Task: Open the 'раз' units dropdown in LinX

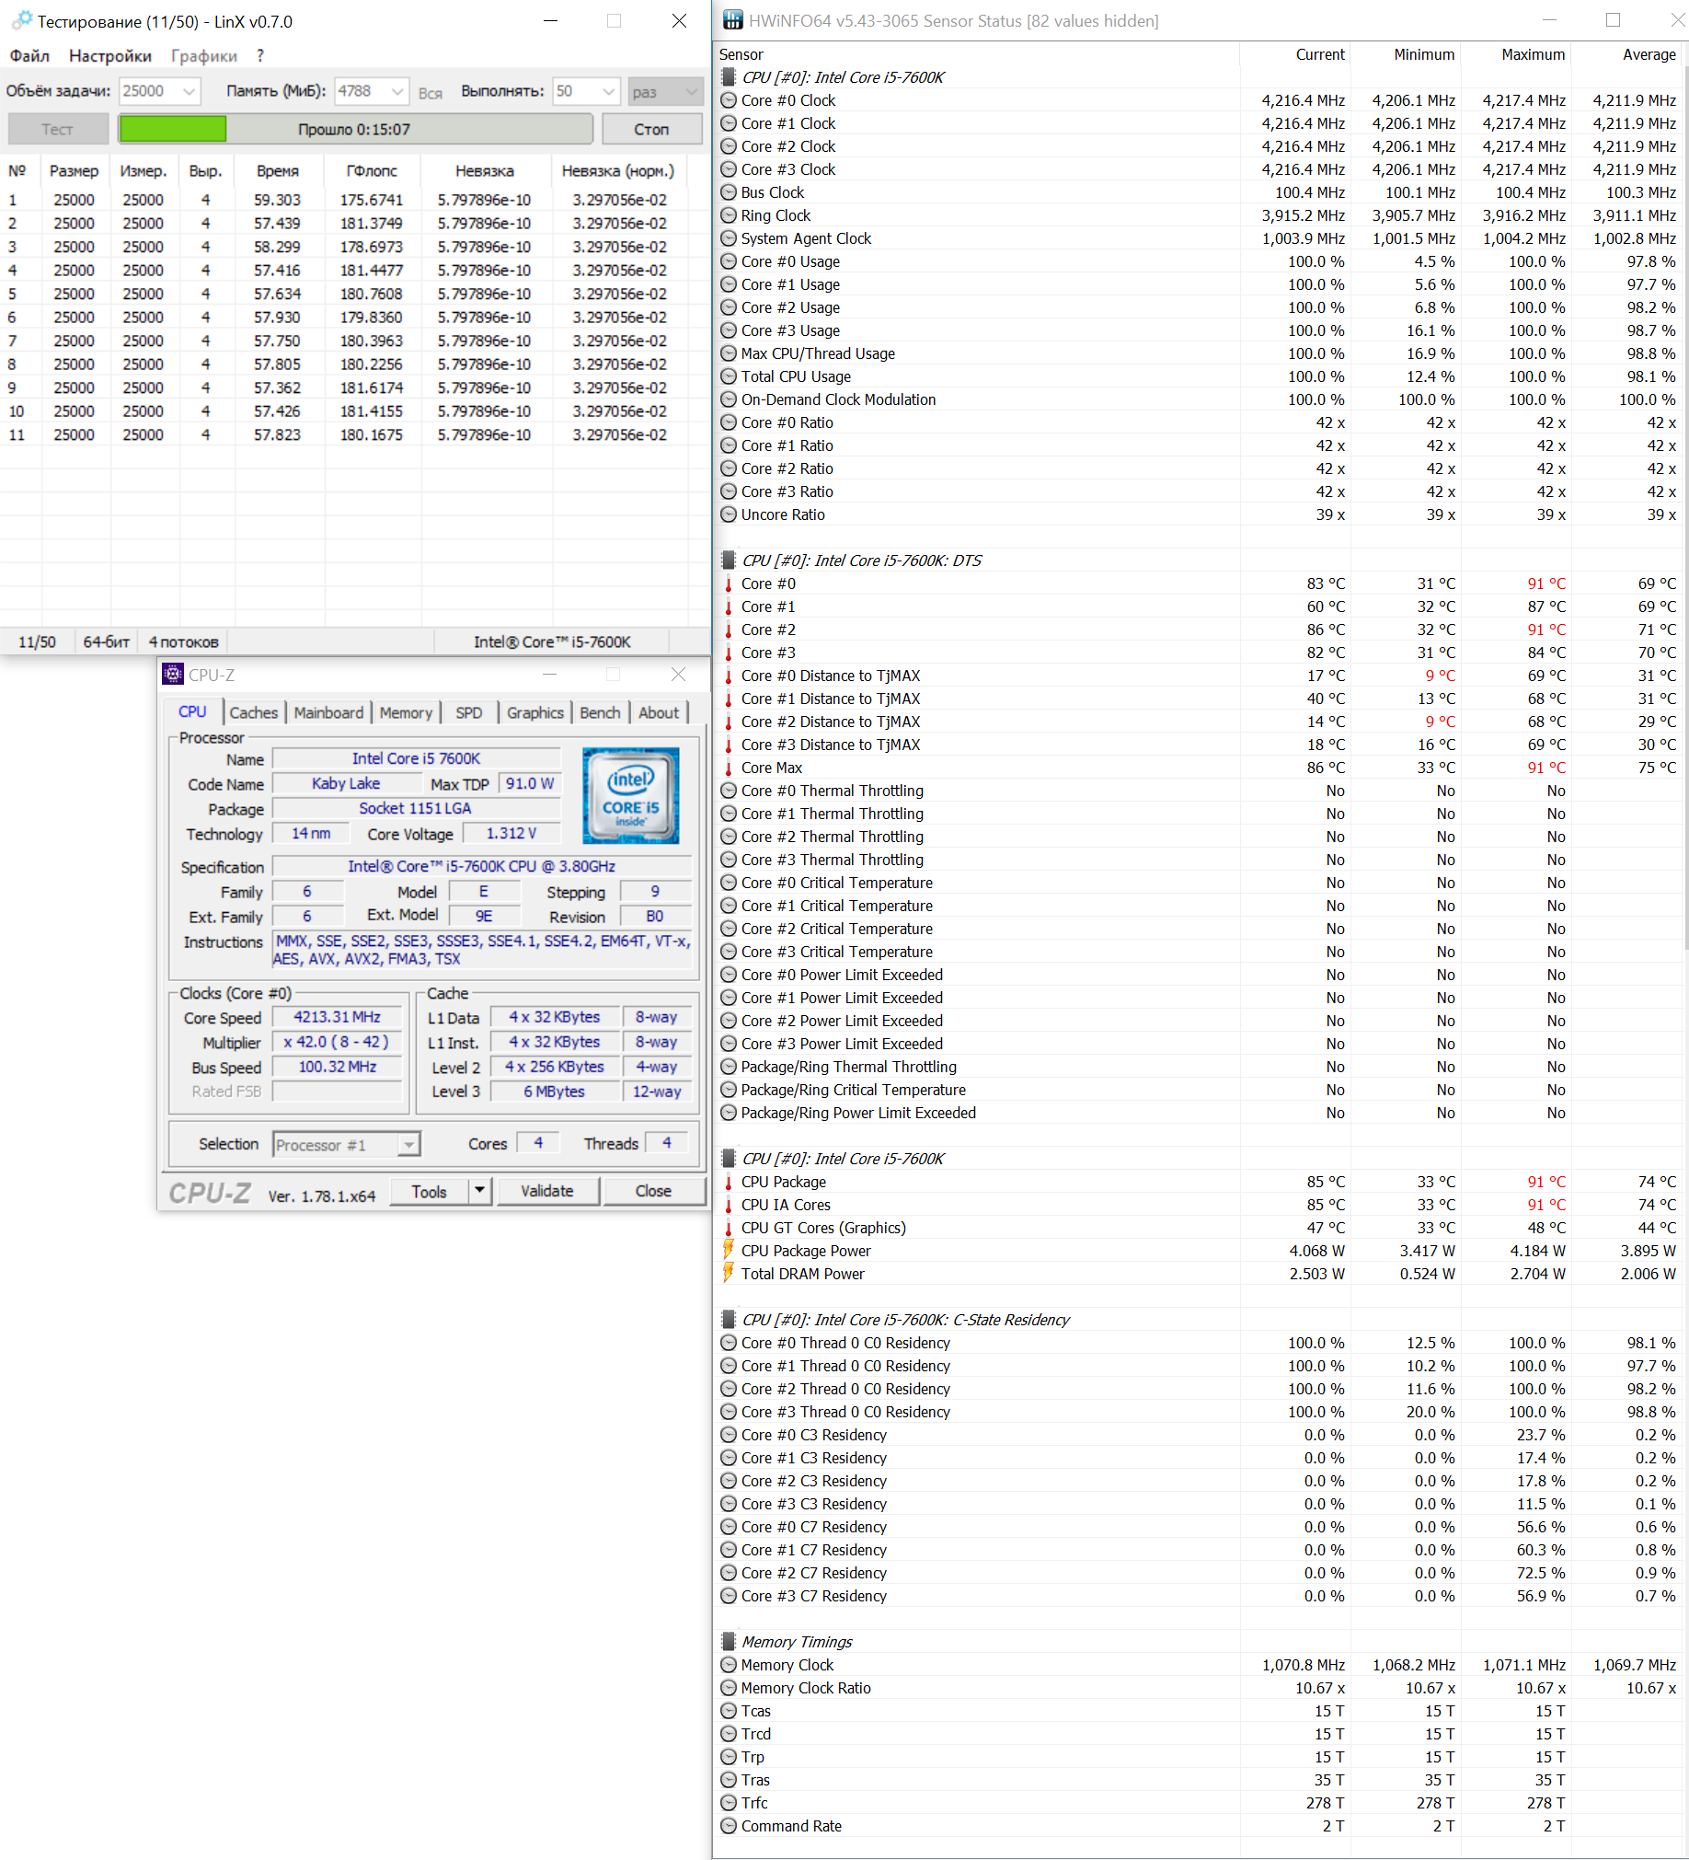Action: 665,91
